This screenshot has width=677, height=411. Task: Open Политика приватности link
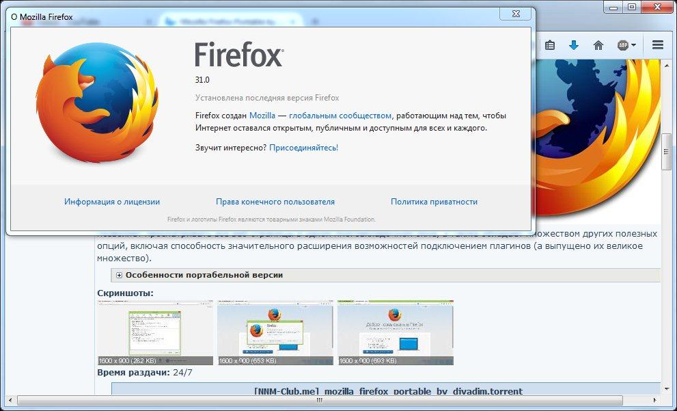pyautogui.click(x=434, y=201)
